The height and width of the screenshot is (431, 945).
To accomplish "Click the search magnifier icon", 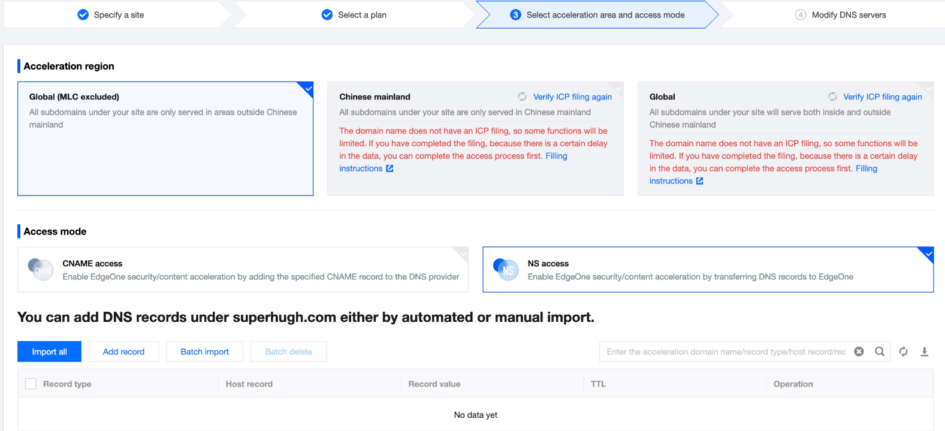I will pyautogui.click(x=879, y=352).
